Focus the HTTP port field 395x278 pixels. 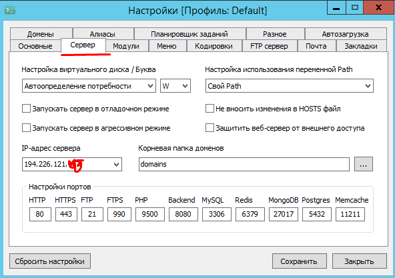40,214
